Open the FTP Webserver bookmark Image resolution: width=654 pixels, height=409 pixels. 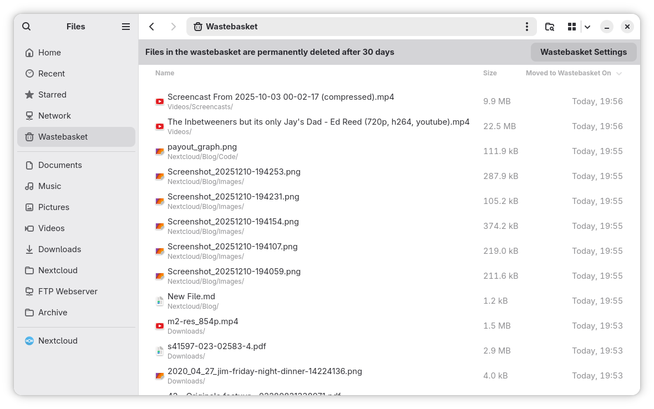(68, 292)
